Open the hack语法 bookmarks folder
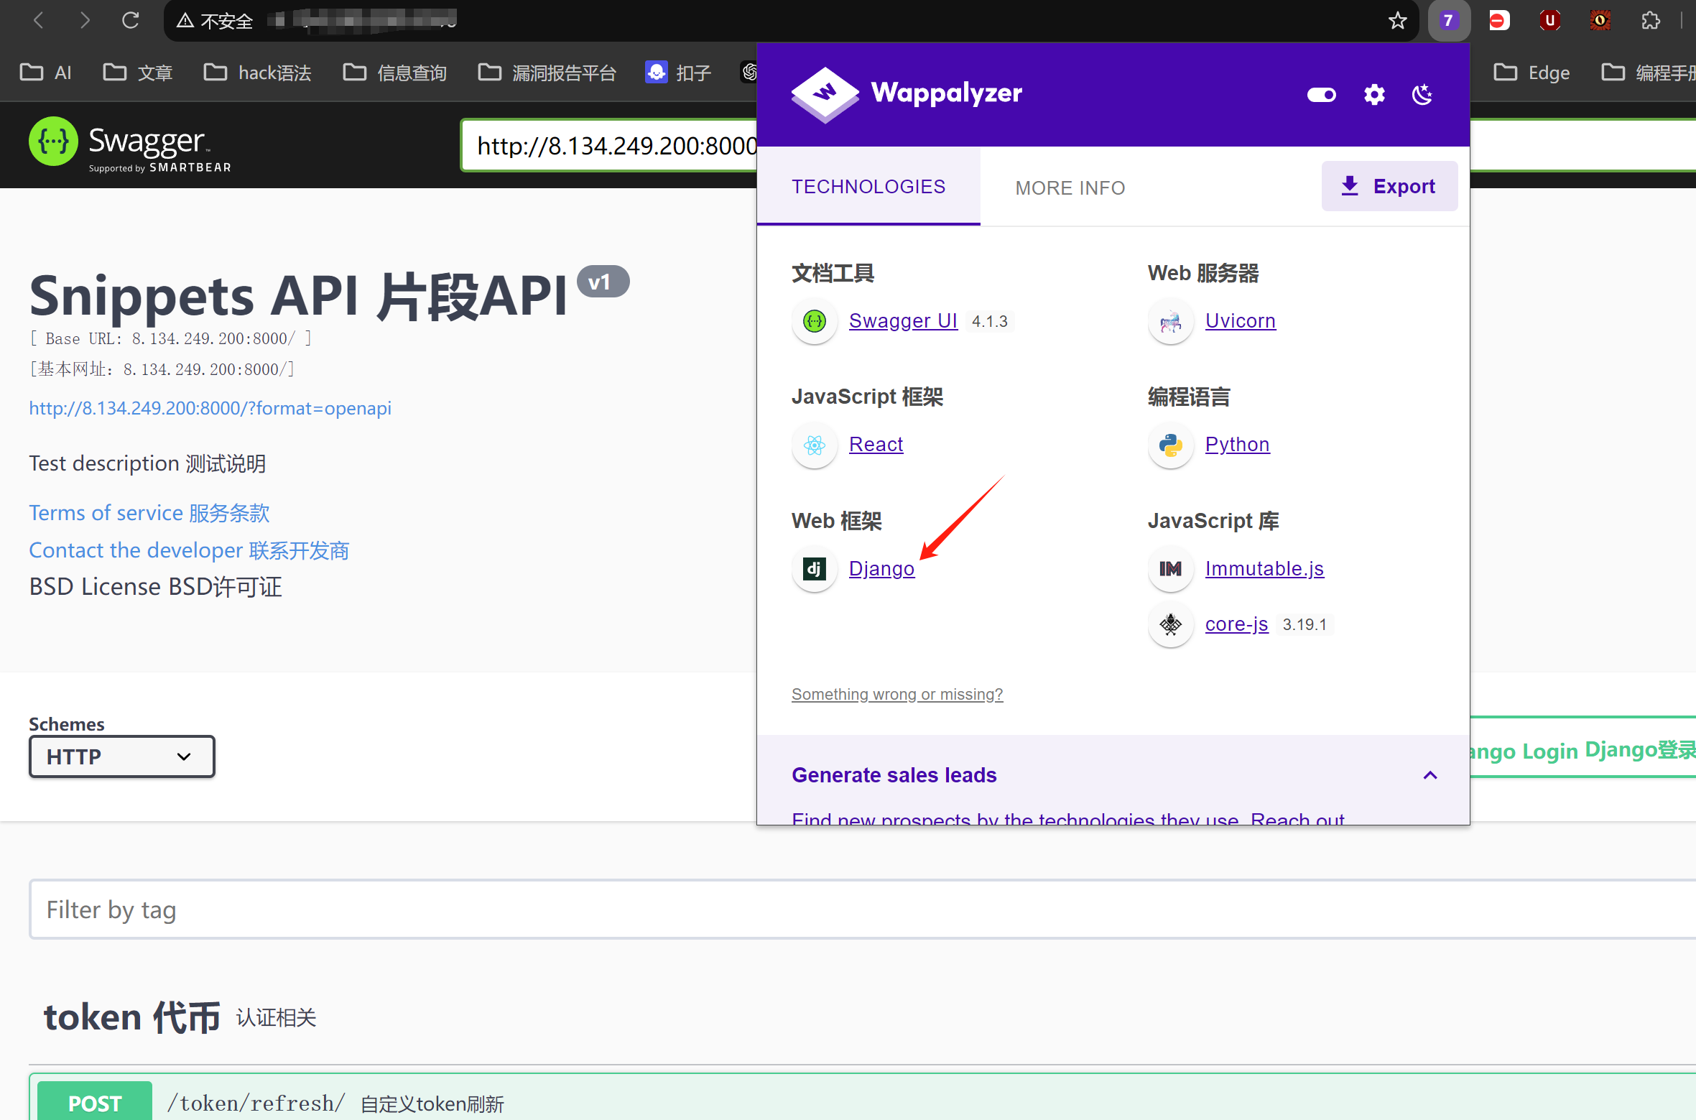This screenshot has height=1120, width=1696. coord(258,73)
